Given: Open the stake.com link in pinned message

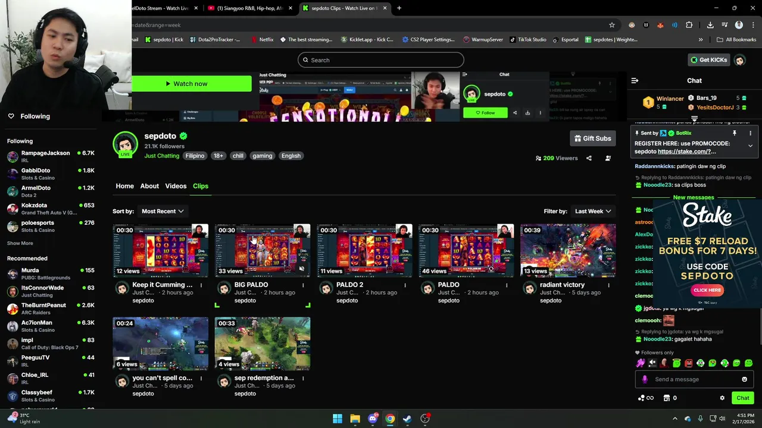Looking at the screenshot, I should 686,152.
